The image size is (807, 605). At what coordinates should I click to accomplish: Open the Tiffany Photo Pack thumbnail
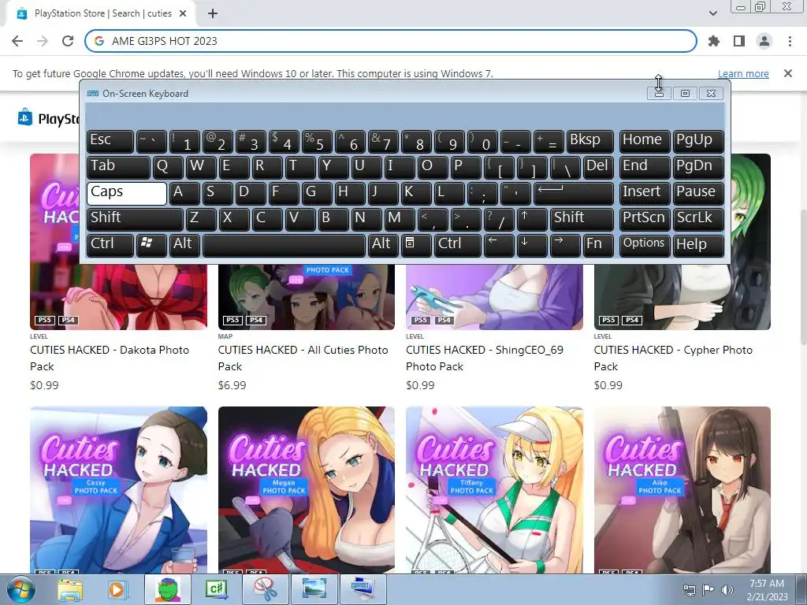point(495,490)
